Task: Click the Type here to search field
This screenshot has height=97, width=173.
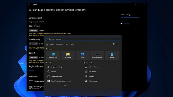Action: [82, 39]
